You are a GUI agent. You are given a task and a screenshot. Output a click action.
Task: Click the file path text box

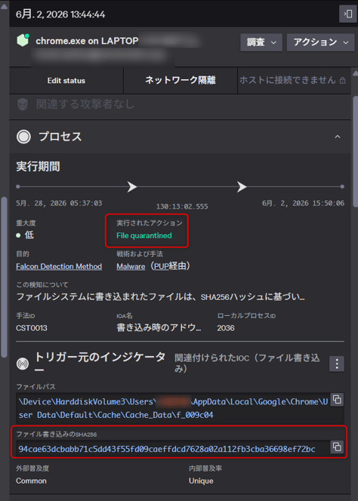pos(180,408)
